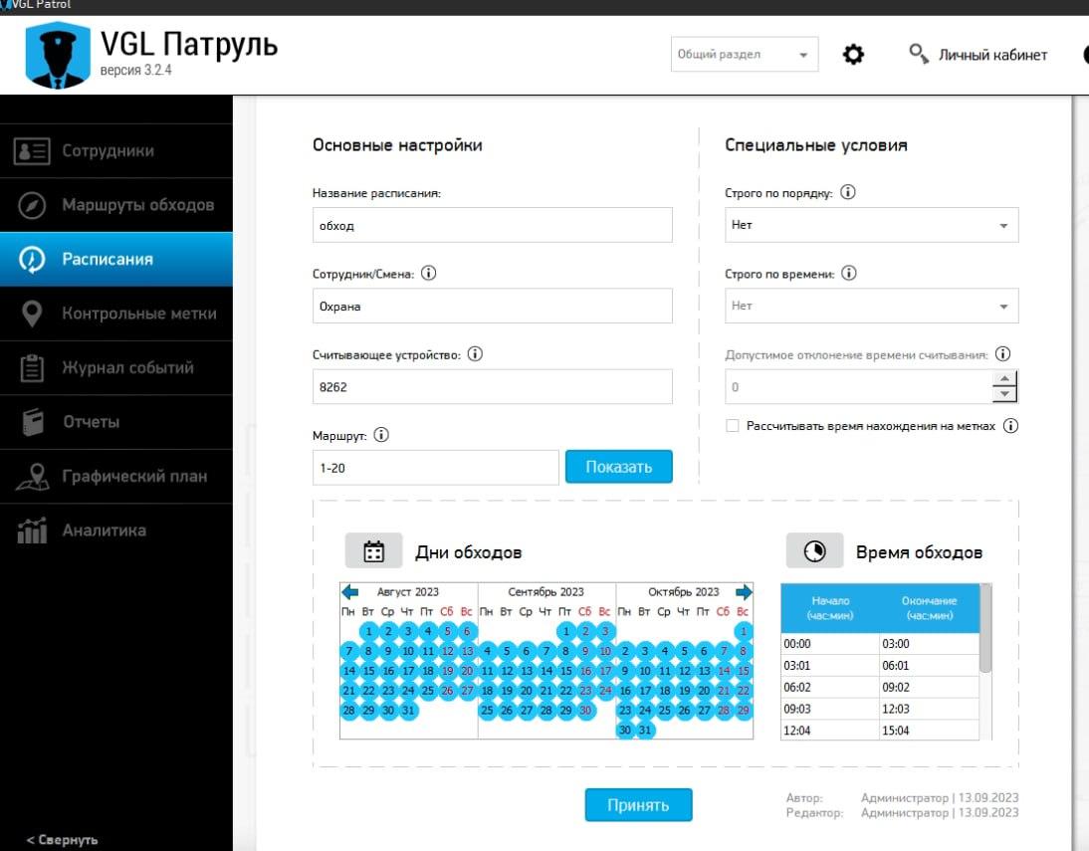The width and height of the screenshot is (1089, 851).
Task: Open Графический план section
Action: [x=116, y=477]
